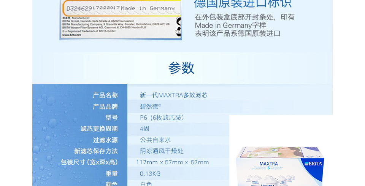Click the label 产品名称
Viewport: 365px width, 186px height.
(105, 95)
